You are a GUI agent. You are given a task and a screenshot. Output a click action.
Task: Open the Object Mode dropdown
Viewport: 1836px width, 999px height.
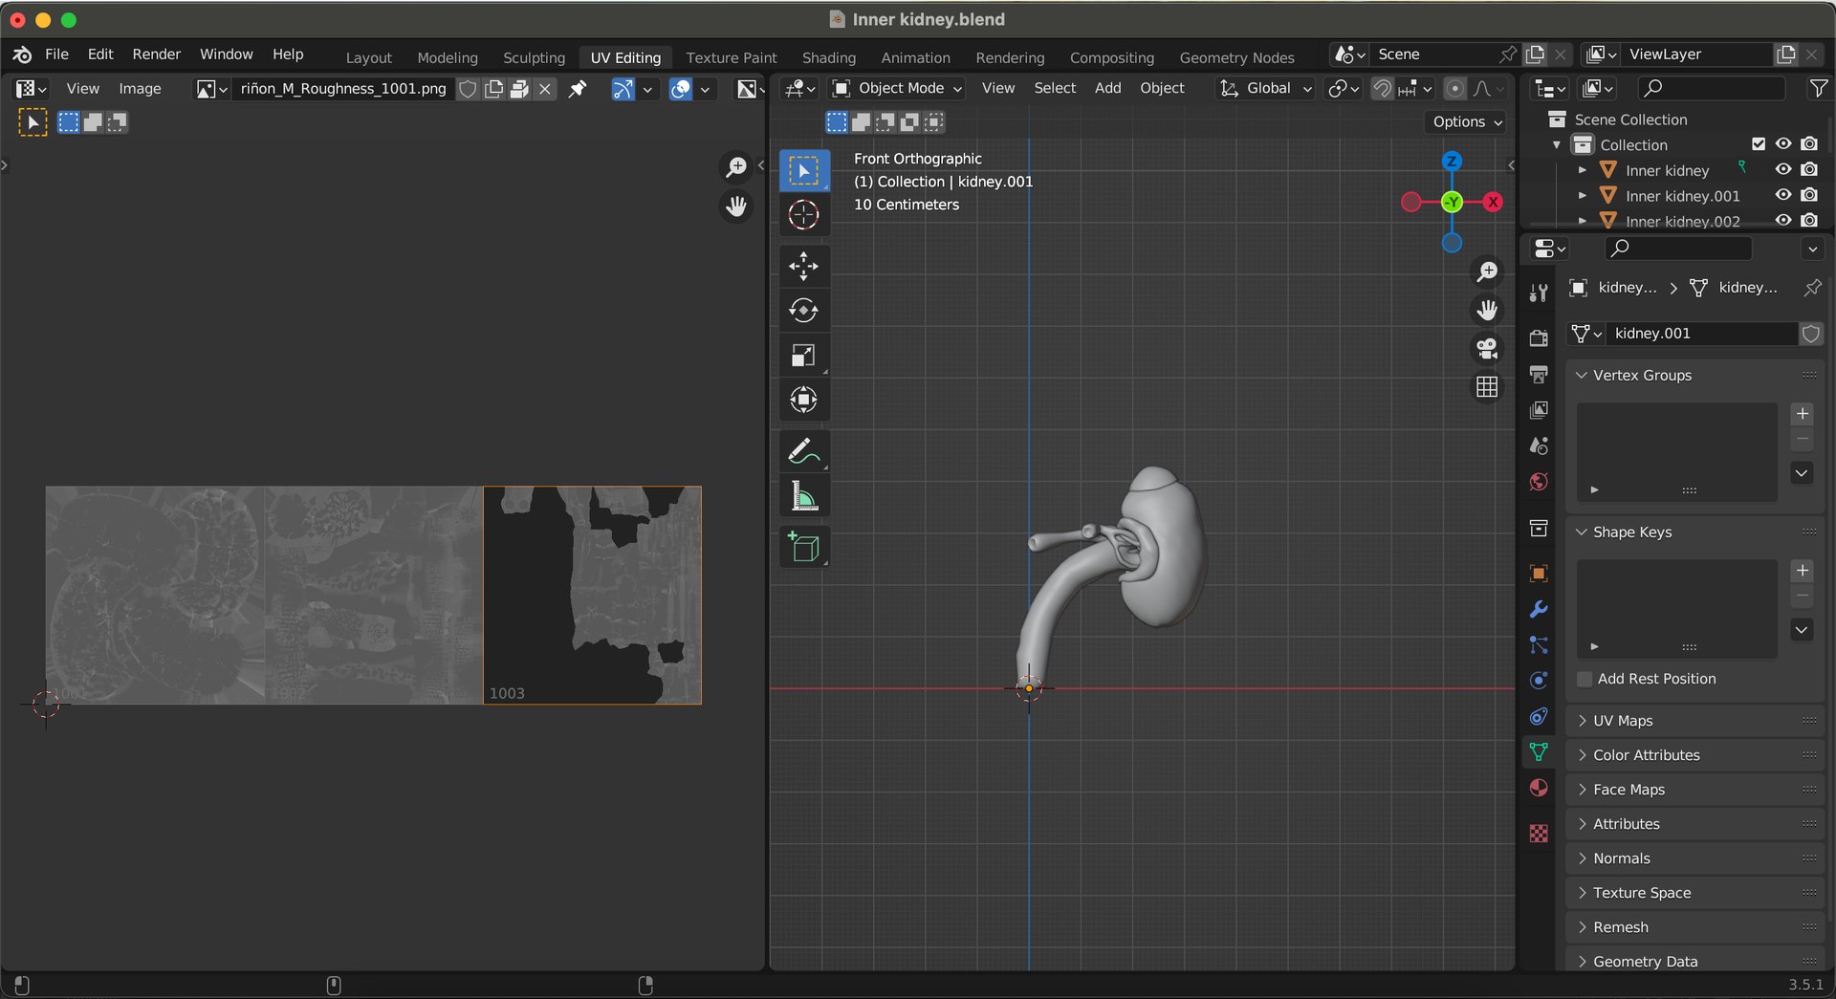[896, 88]
